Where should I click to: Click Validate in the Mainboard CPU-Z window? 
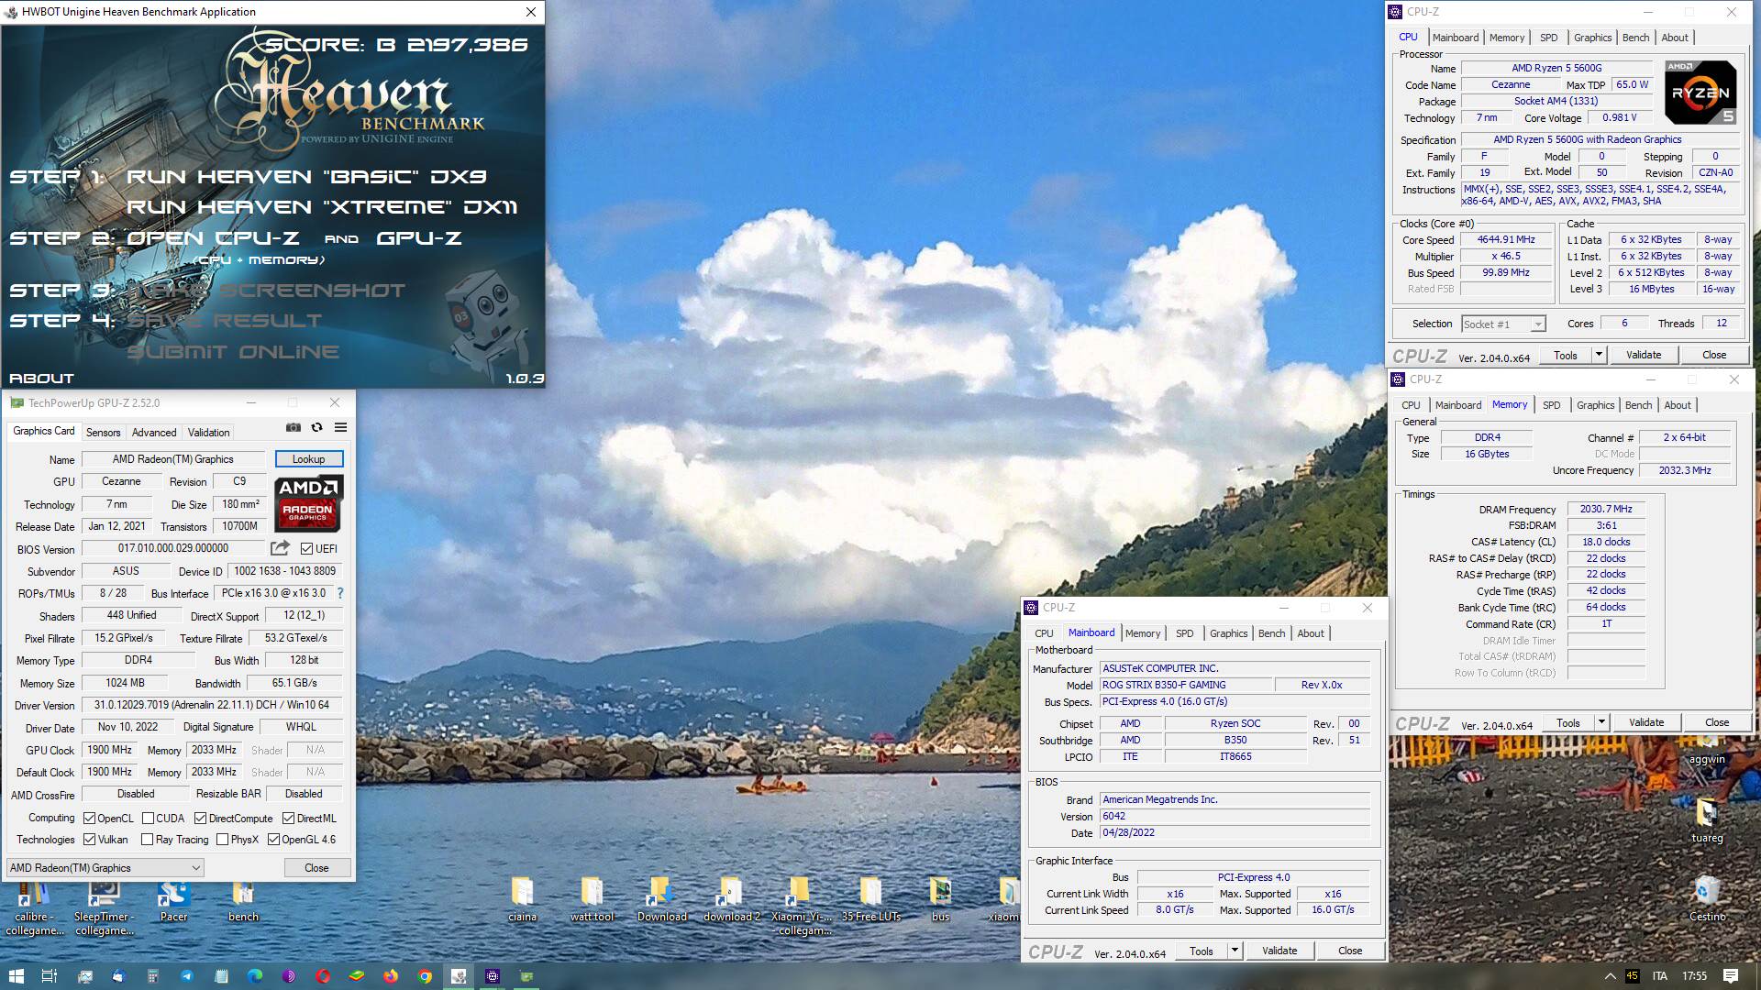[x=1279, y=951]
